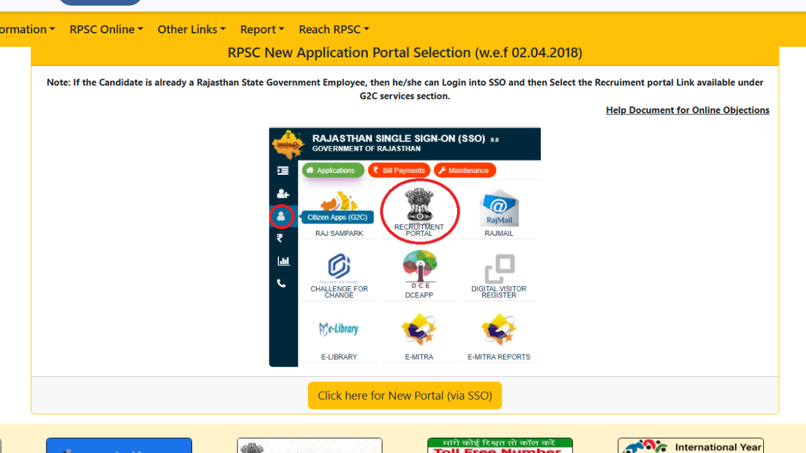The width and height of the screenshot is (806, 453).
Task: Expand the RPSC Online dropdown menu
Action: click(106, 30)
